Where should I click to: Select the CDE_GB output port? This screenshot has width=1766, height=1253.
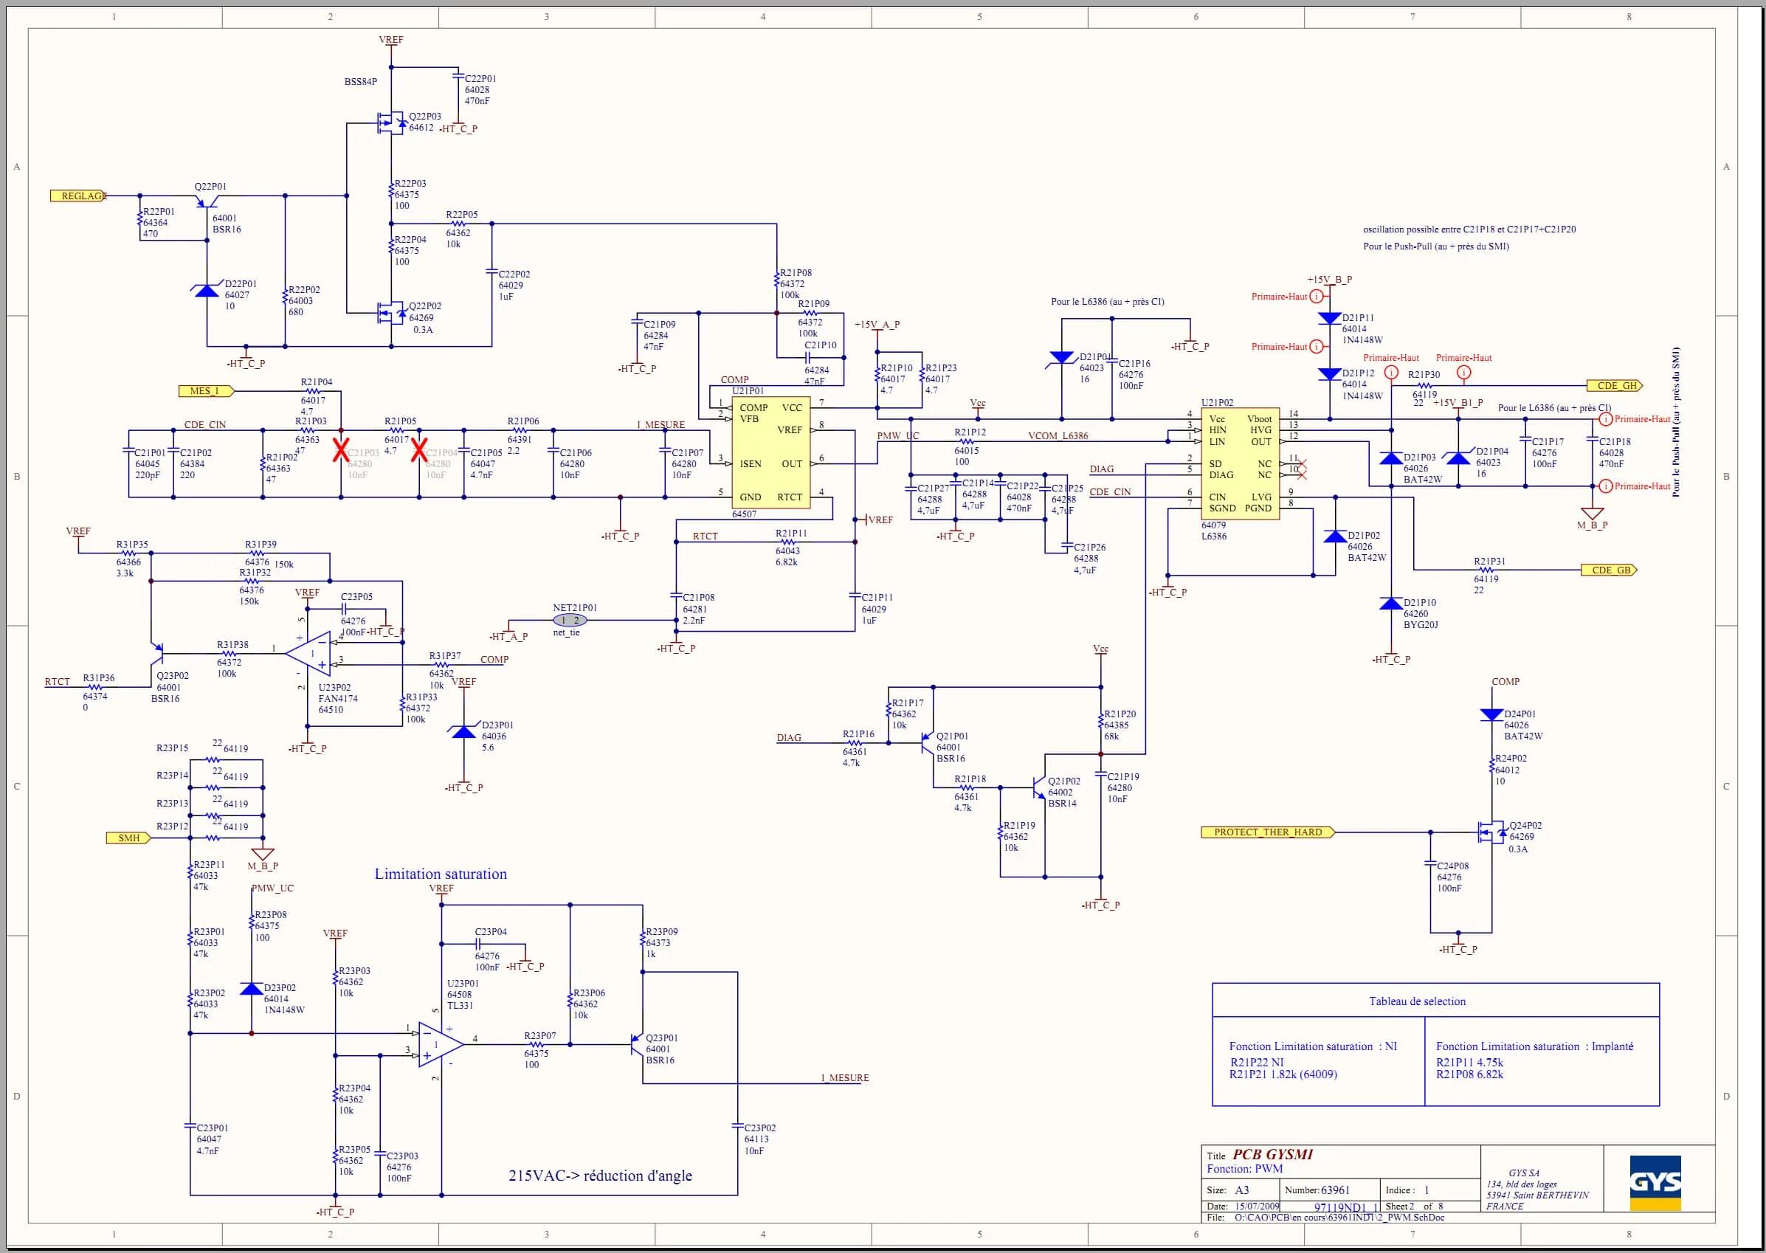[x=1609, y=570]
